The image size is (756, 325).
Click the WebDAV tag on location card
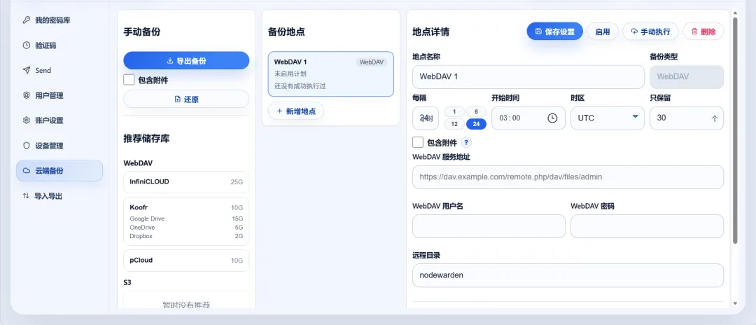[371, 62]
